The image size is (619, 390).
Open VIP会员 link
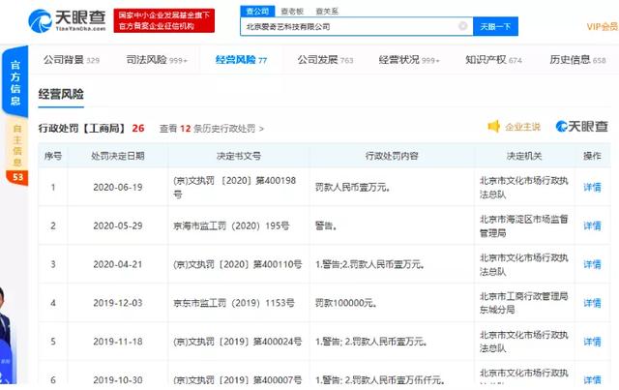pos(602,27)
